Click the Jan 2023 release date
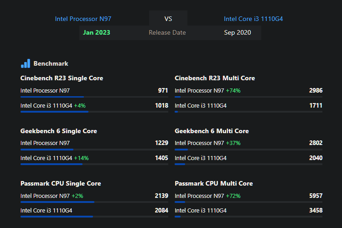 97,32
